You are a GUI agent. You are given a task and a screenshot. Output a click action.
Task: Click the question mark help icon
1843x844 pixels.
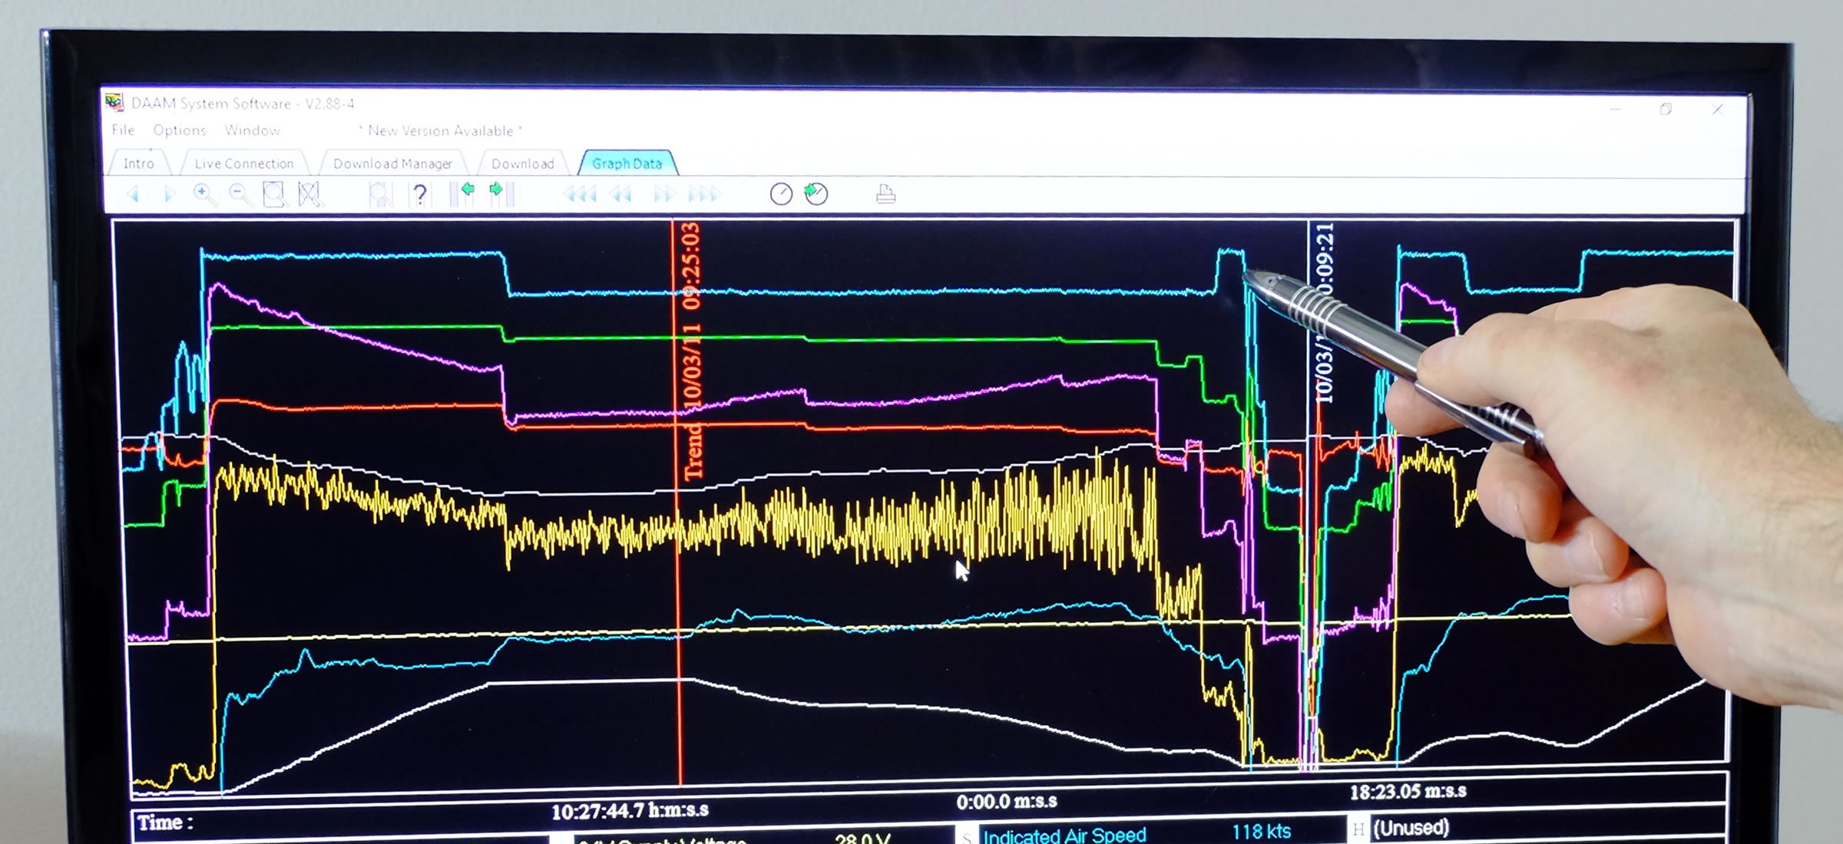[420, 195]
